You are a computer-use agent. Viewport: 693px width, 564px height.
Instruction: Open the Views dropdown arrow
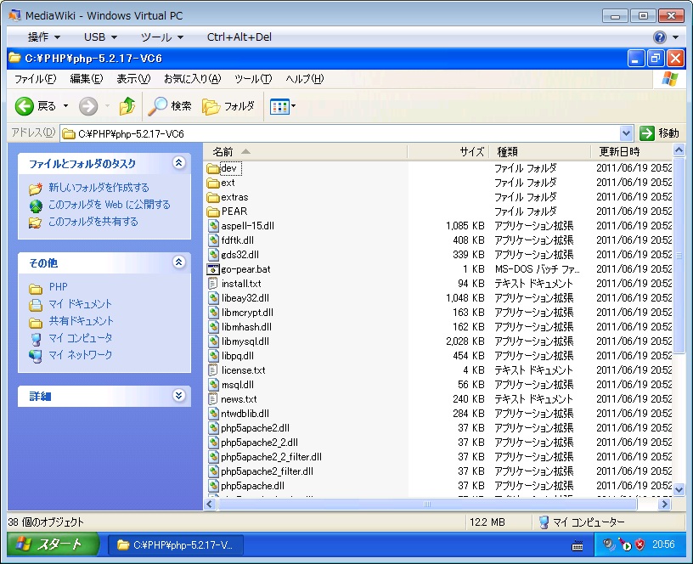click(294, 106)
